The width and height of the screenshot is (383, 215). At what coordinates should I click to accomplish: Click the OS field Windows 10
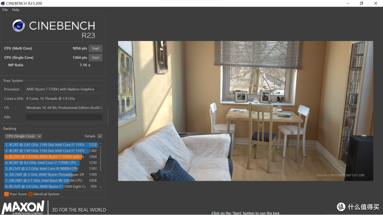point(64,107)
